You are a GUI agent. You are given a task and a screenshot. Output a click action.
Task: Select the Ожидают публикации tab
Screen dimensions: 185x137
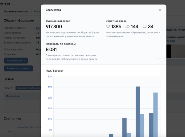click(28, 88)
